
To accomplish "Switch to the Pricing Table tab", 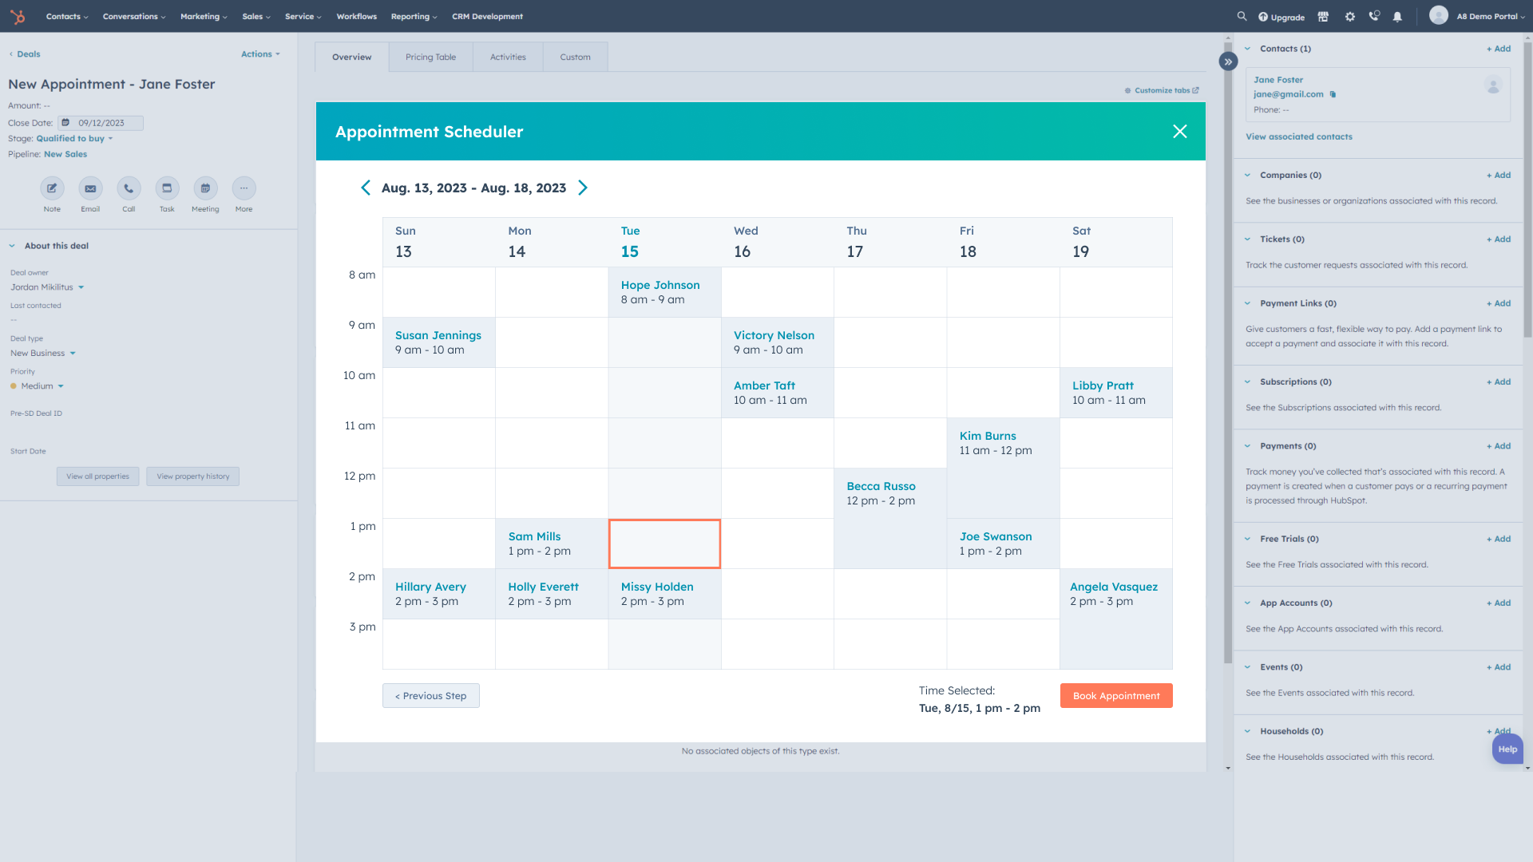I will tap(430, 57).
